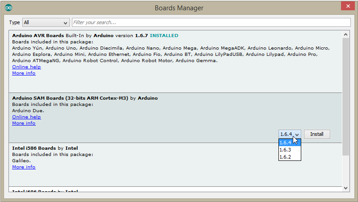
Task: Click the 'Type' label beside the filter dropdown
Action: (14, 23)
